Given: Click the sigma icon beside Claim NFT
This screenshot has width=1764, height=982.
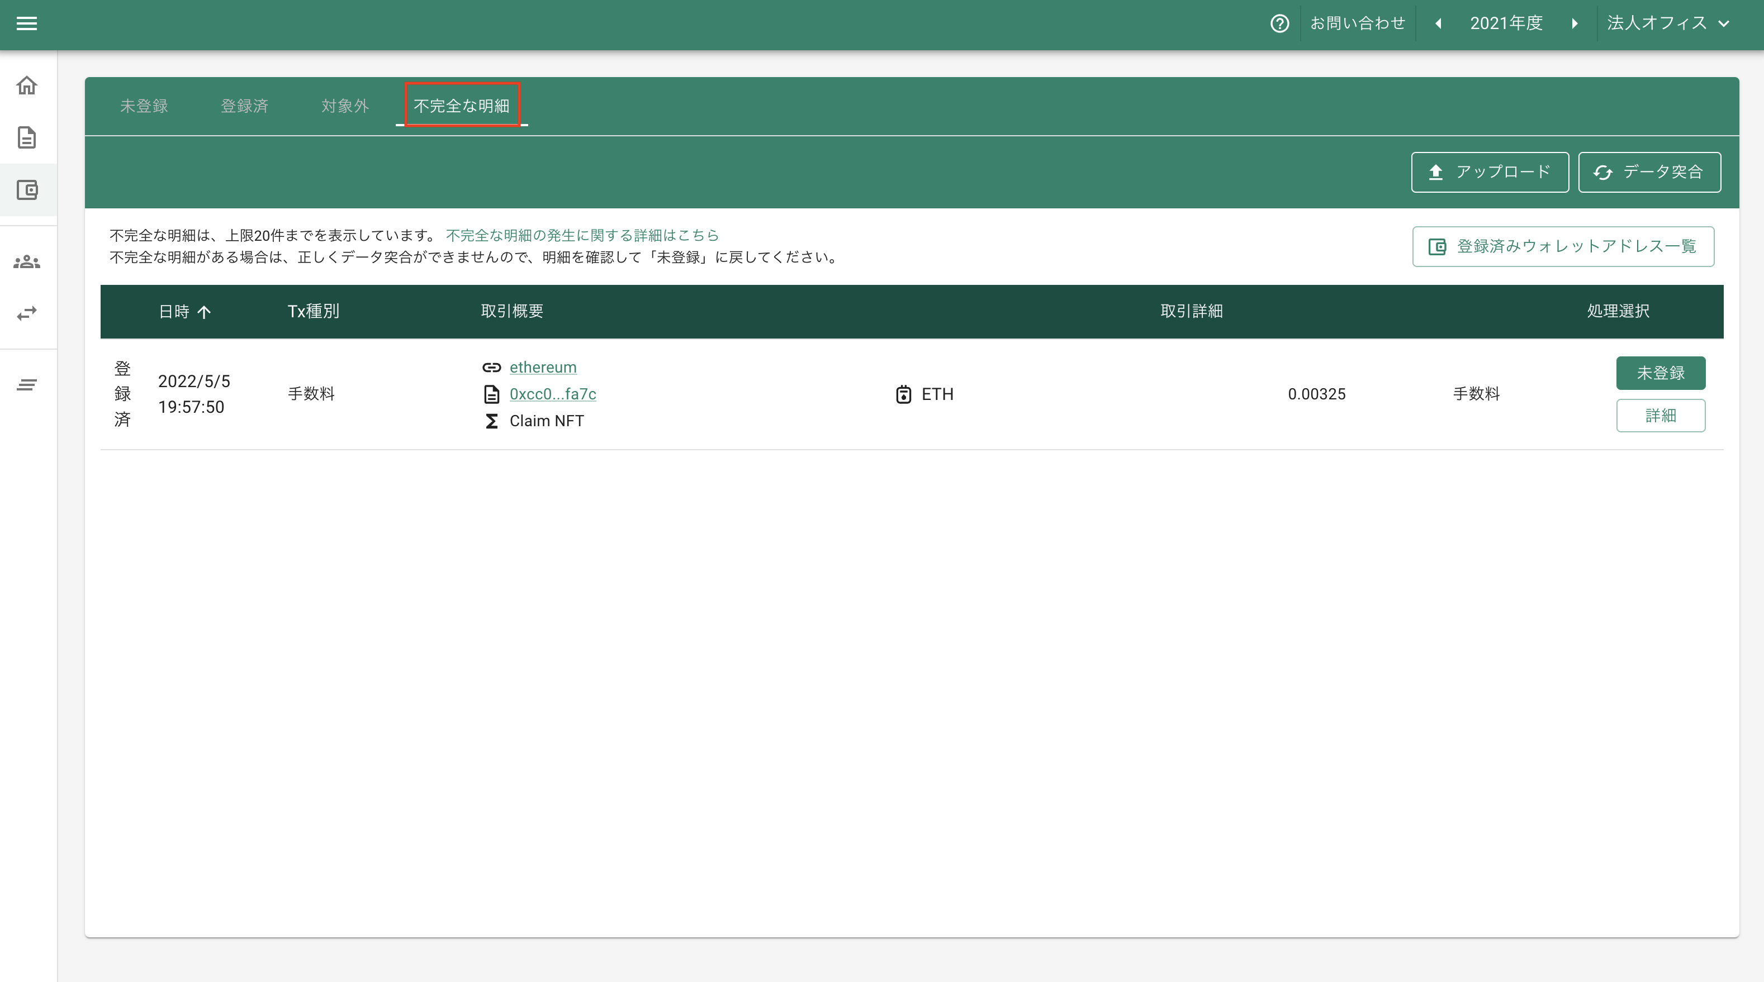Looking at the screenshot, I should click(x=491, y=421).
